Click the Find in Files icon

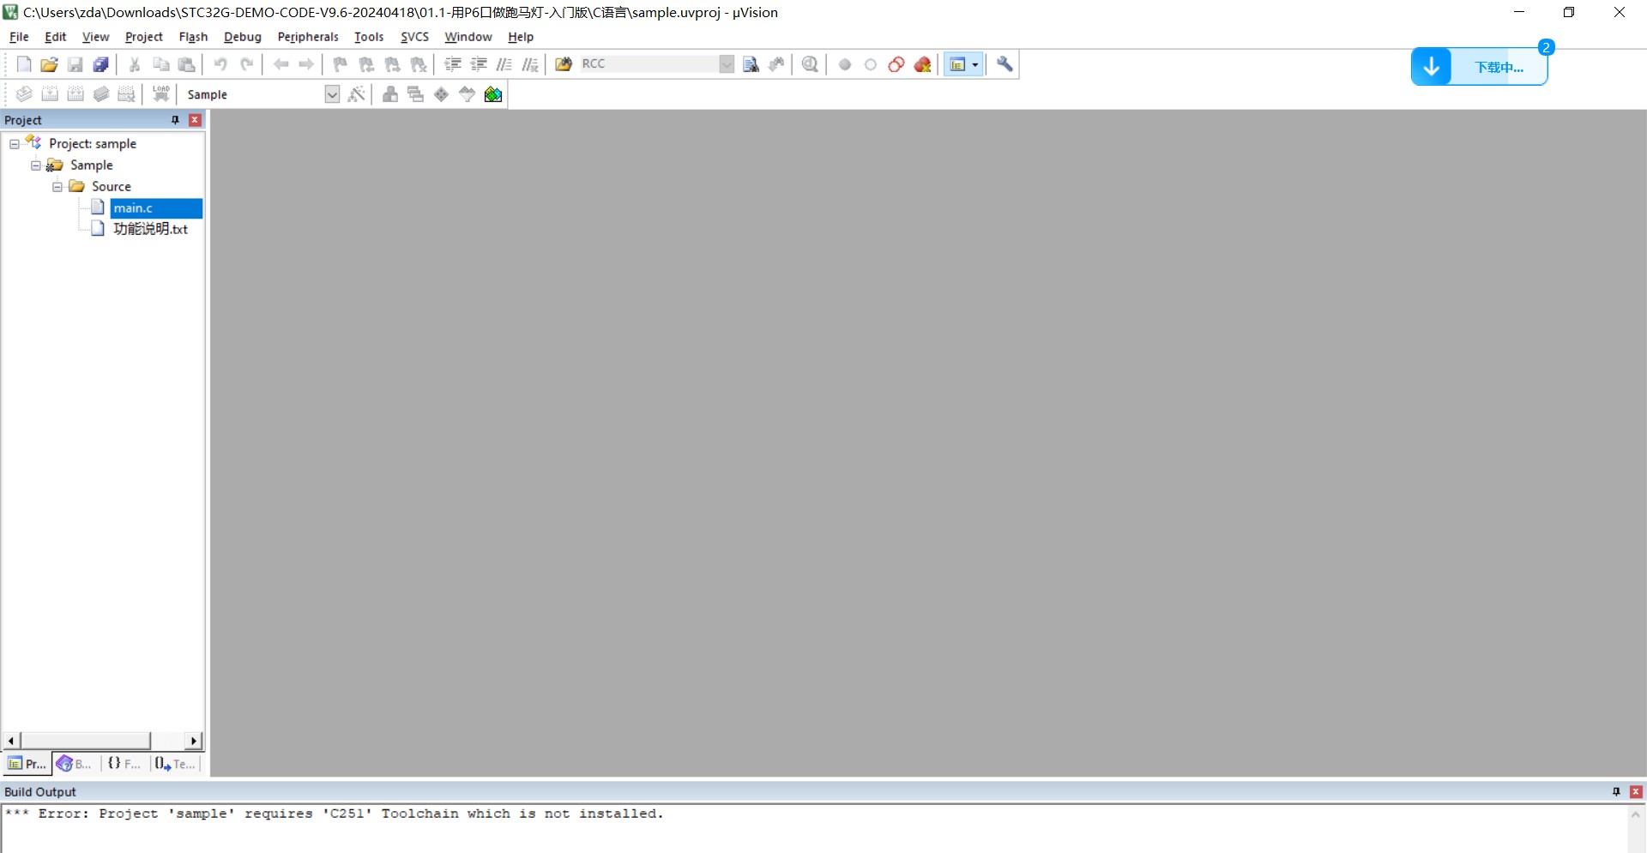coord(564,64)
